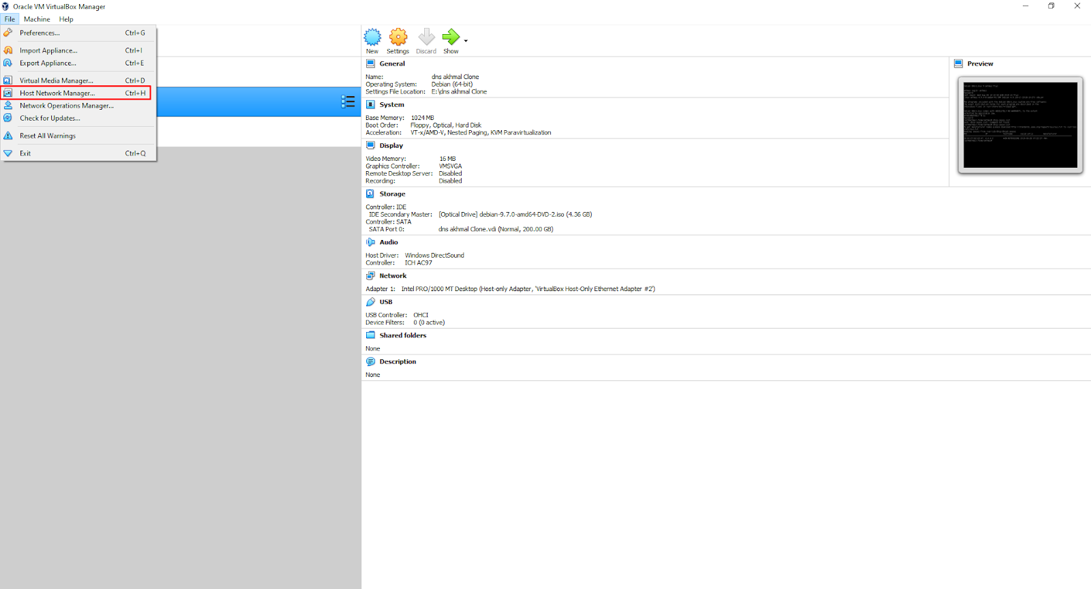Viewport: 1091px width, 589px height.
Task: Click the 'Windows DirectSound' host driver value
Action: pyautogui.click(x=434, y=256)
